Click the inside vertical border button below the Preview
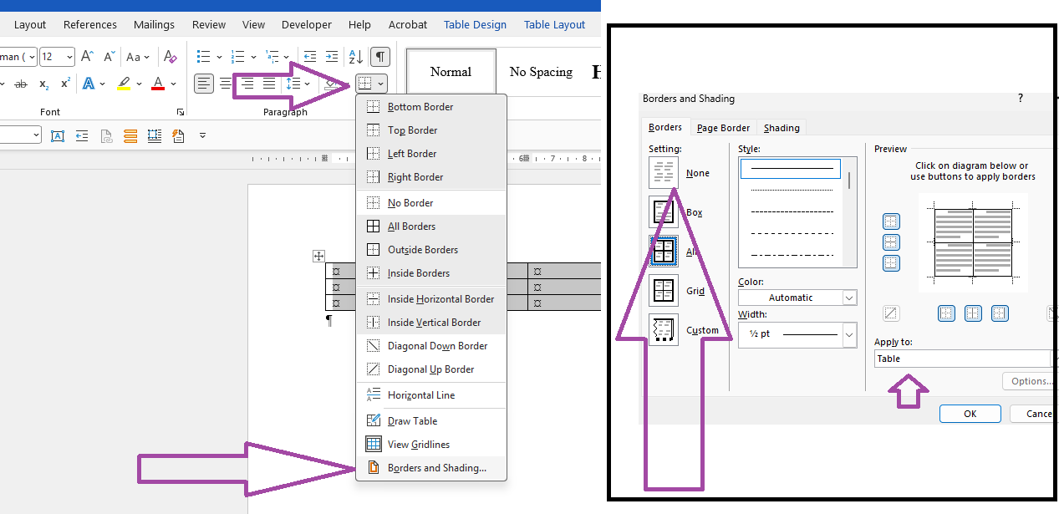The image size is (1059, 514). tap(973, 313)
